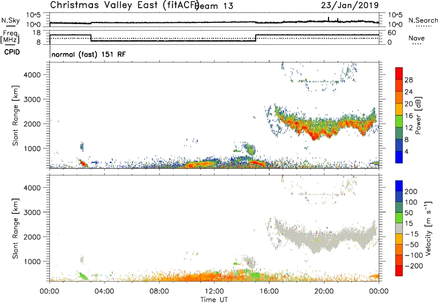This screenshot has width=438, height=303.
Task: Click the '-100' value on the Velocity scale
Action: (x=414, y=255)
